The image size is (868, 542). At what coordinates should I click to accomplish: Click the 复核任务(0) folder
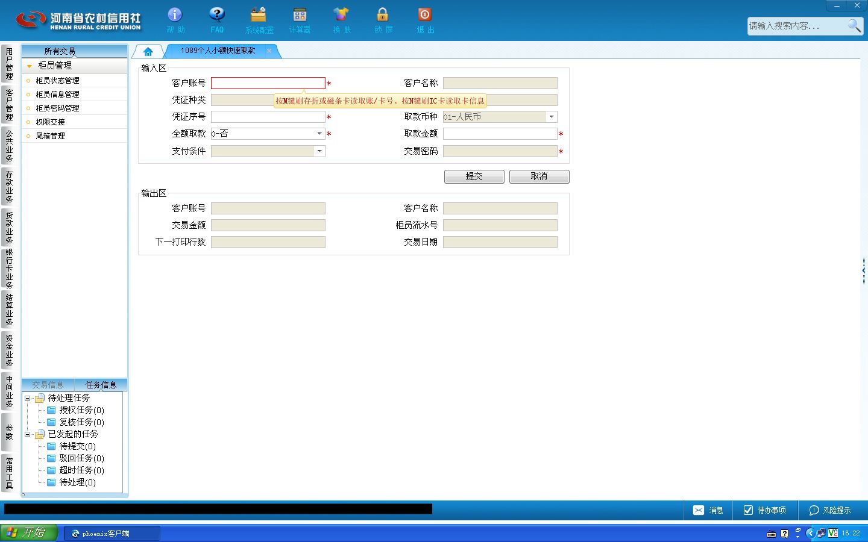click(75, 422)
